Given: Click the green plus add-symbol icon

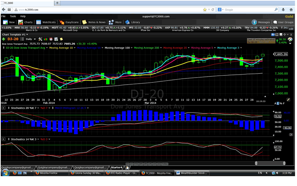Looking at the screenshot, I should pos(4,39).
